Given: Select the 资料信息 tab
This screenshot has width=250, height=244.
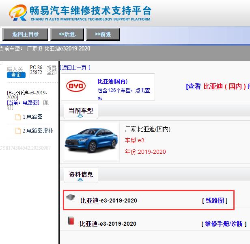Looking at the screenshot, I should 81,175.
